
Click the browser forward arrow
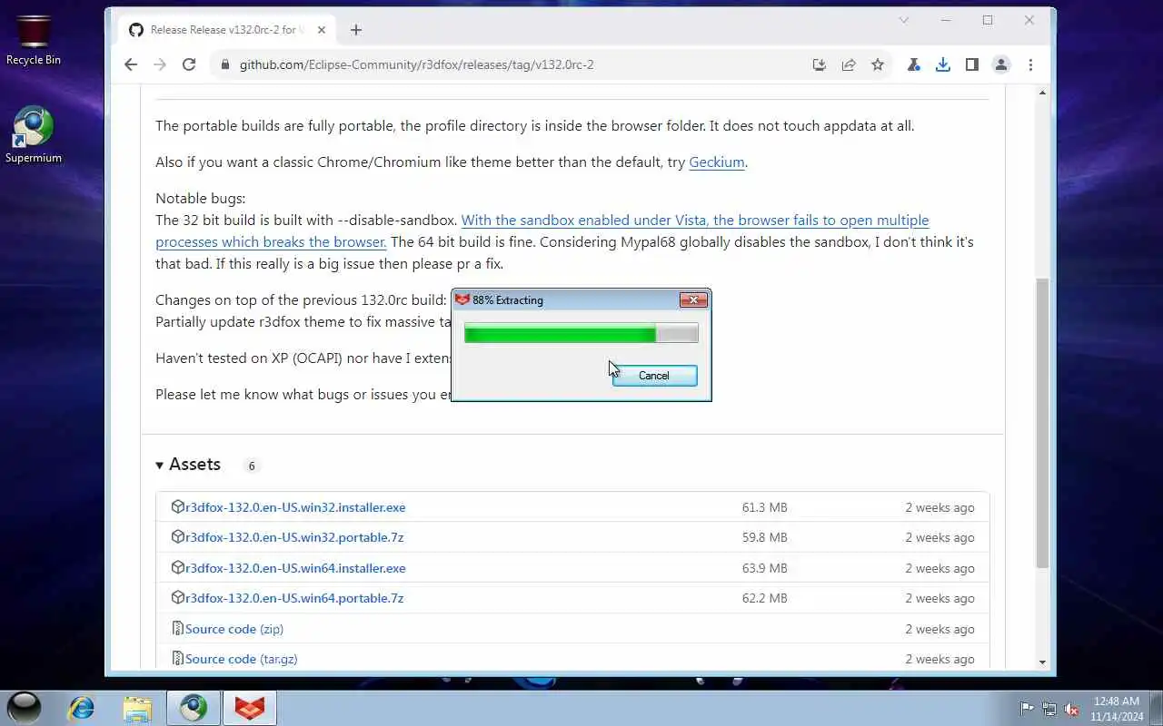click(160, 64)
